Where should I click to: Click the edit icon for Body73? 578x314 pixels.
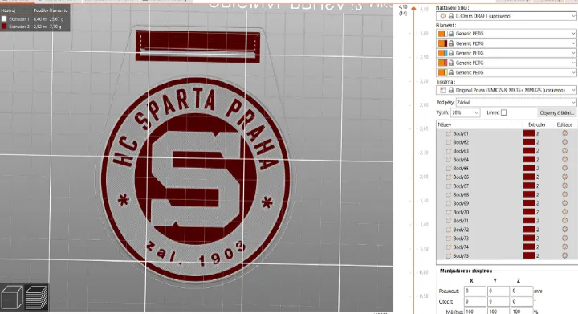564,238
